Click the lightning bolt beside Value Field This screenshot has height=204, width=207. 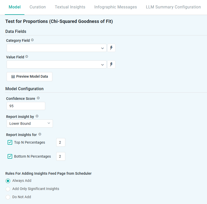tap(111, 64)
